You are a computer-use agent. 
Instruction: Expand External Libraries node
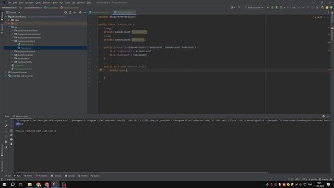(6, 72)
